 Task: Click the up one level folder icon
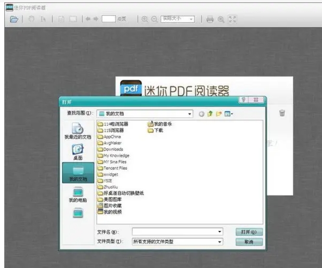(210, 114)
